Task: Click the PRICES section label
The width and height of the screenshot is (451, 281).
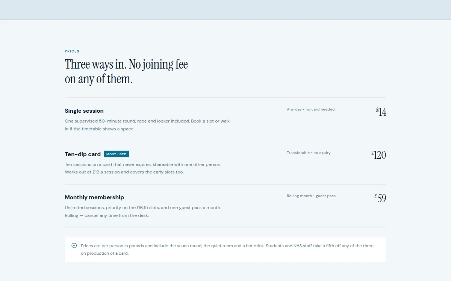Action: tap(72, 51)
